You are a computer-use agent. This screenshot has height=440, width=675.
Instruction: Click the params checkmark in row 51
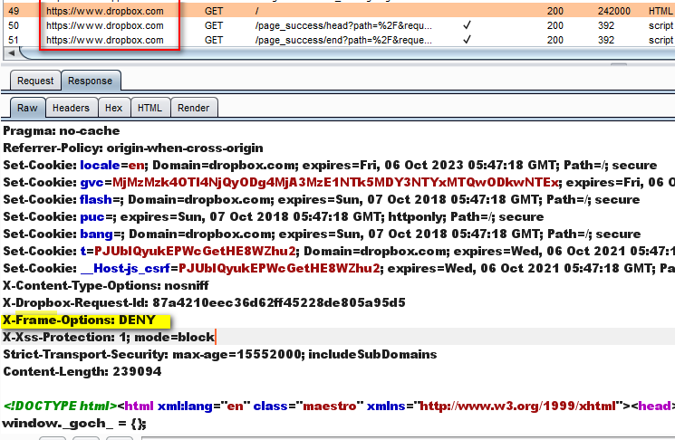tap(466, 40)
